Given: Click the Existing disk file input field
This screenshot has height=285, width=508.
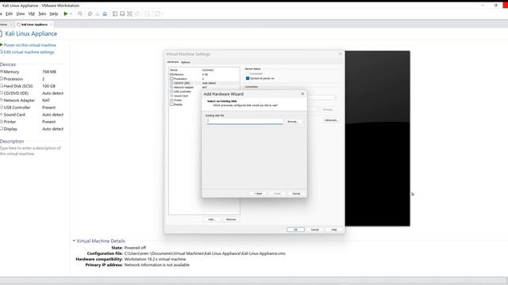Looking at the screenshot, I should click(244, 121).
